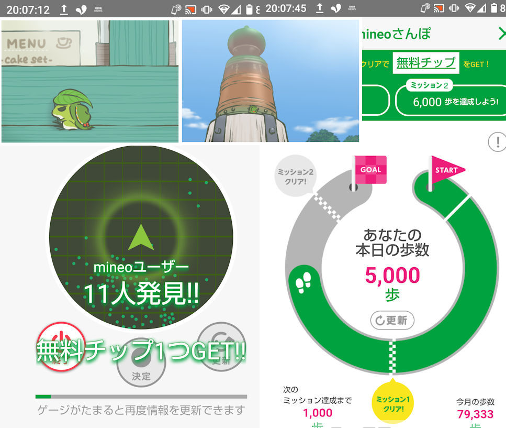
Task: Tap the 11人発見!! text on the radar
Action: click(x=141, y=293)
